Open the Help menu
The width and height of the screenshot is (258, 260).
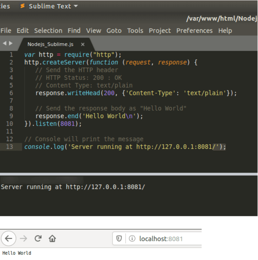(225, 31)
